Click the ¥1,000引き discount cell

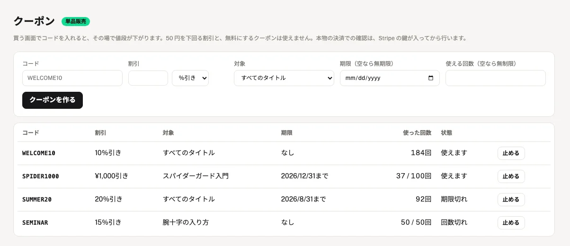(112, 176)
